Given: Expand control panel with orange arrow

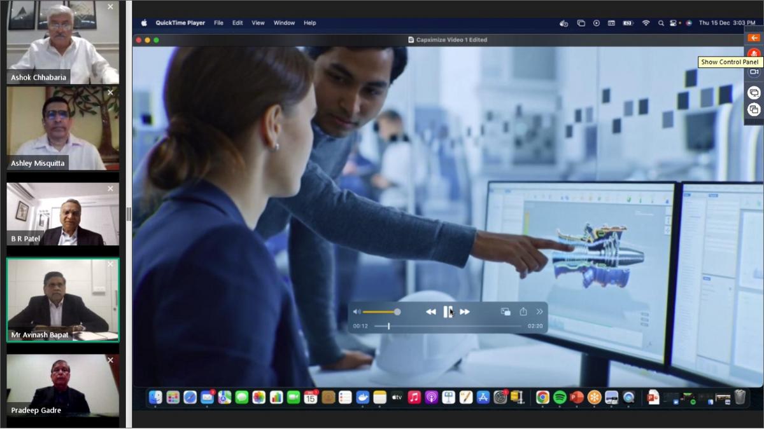Looking at the screenshot, I should coord(754,38).
